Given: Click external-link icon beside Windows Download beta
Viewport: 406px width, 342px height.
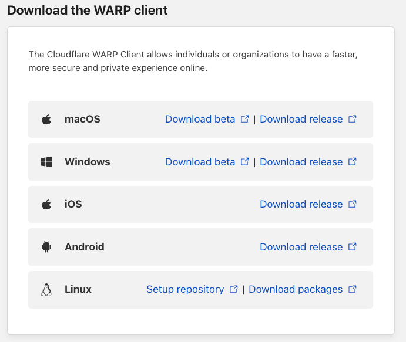Looking at the screenshot, I should [x=244, y=162].
